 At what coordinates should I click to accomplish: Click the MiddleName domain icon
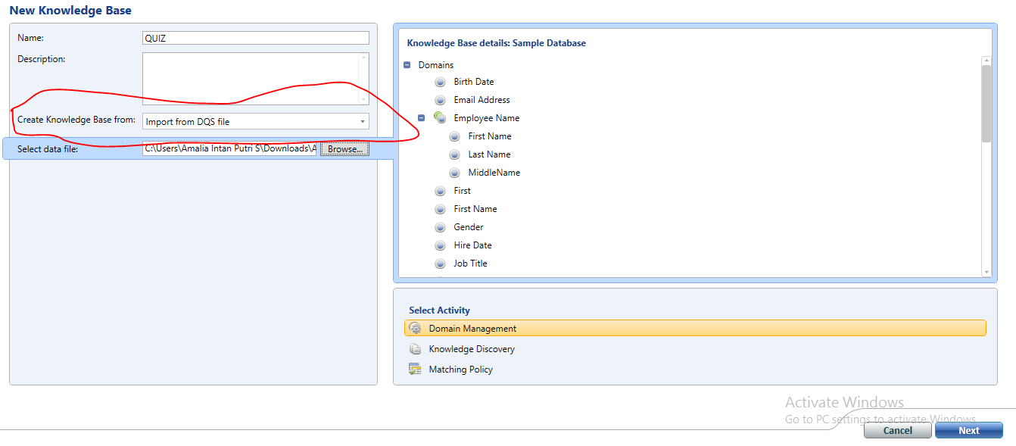click(x=454, y=172)
